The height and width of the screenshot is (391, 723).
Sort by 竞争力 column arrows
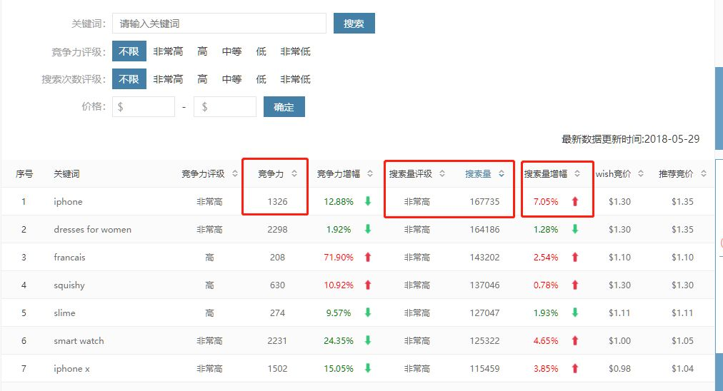click(294, 173)
